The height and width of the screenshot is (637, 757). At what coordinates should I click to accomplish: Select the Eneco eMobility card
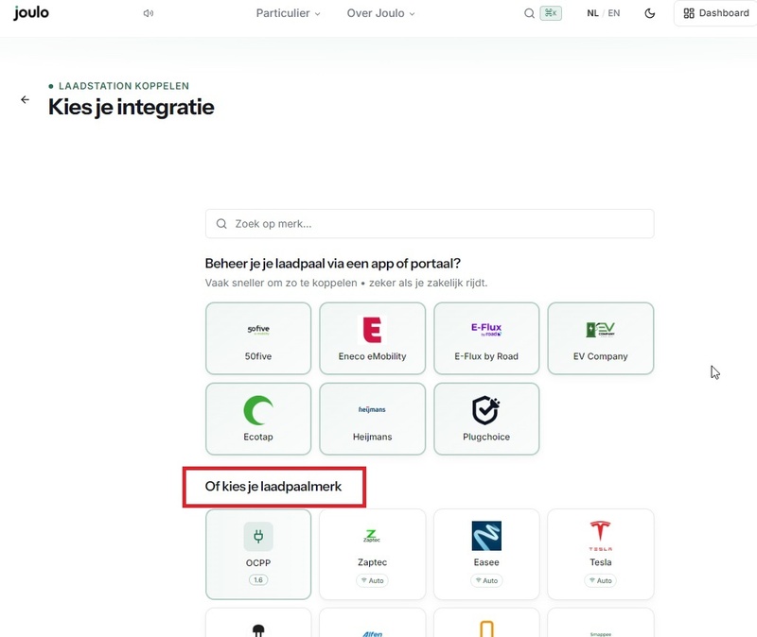[x=372, y=338]
